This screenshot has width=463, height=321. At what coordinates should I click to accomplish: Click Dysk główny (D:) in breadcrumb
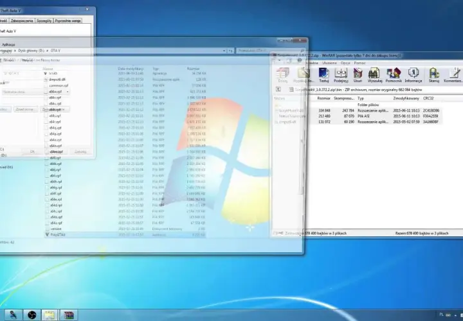(x=32, y=51)
